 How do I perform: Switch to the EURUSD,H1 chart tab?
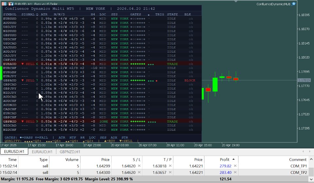tap(14, 152)
